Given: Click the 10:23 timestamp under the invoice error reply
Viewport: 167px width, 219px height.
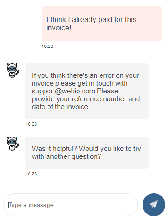Looking at the screenshot, I should (31, 124).
